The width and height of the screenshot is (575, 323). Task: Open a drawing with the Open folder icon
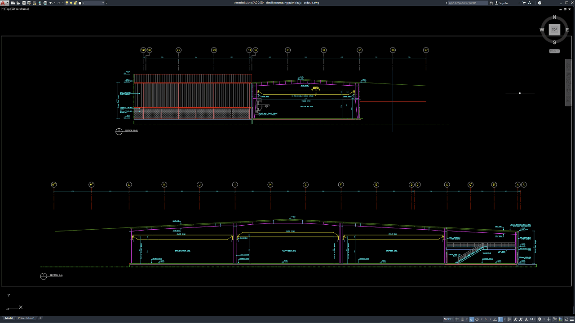[x=18, y=3]
